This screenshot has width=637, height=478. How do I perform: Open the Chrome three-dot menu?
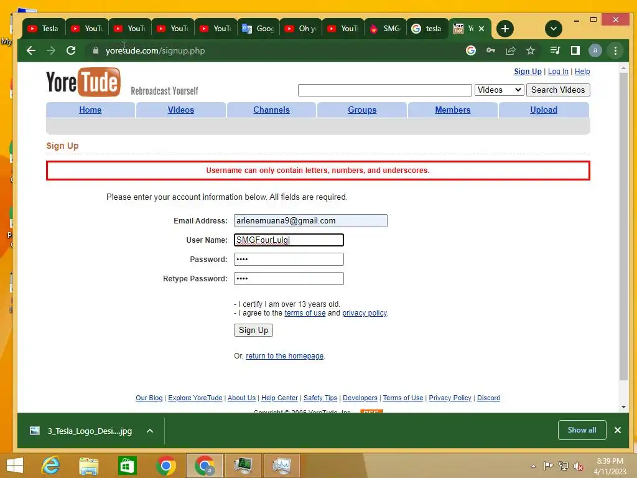[x=615, y=50]
